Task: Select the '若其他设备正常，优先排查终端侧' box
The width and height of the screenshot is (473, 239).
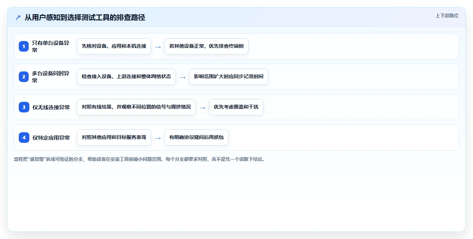Action: 206,46
